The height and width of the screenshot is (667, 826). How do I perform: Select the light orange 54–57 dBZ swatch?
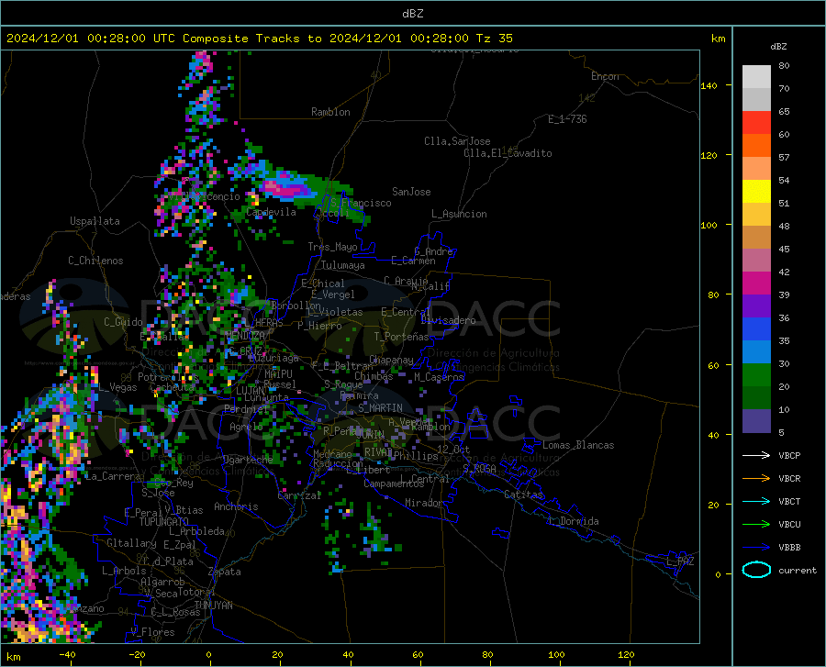756,169
